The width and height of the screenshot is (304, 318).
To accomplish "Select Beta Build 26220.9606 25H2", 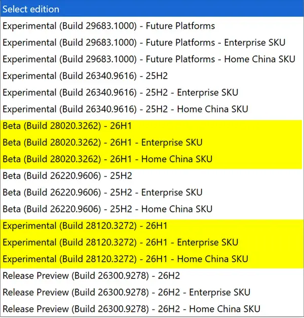I will 152,175.
